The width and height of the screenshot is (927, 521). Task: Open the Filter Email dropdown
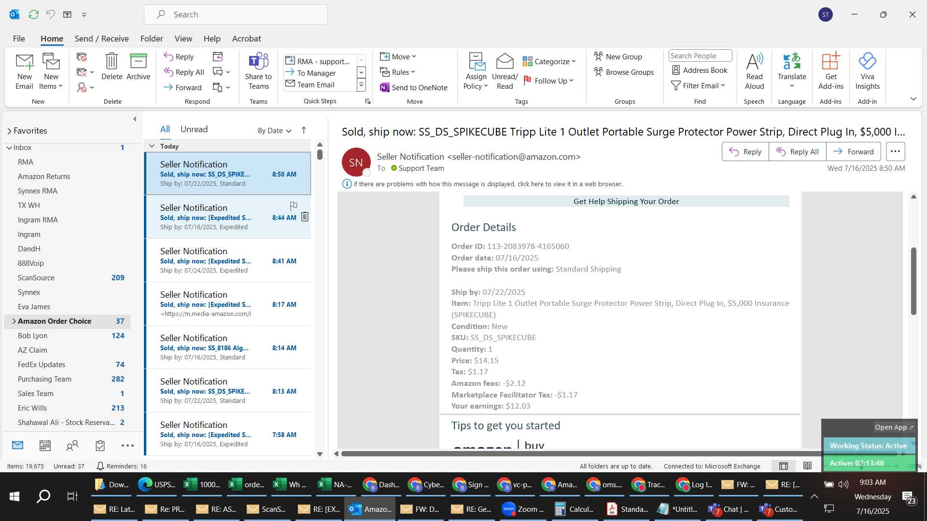coord(699,85)
